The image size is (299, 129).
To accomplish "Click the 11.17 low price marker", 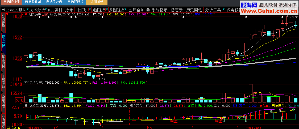I will pos(101,79).
